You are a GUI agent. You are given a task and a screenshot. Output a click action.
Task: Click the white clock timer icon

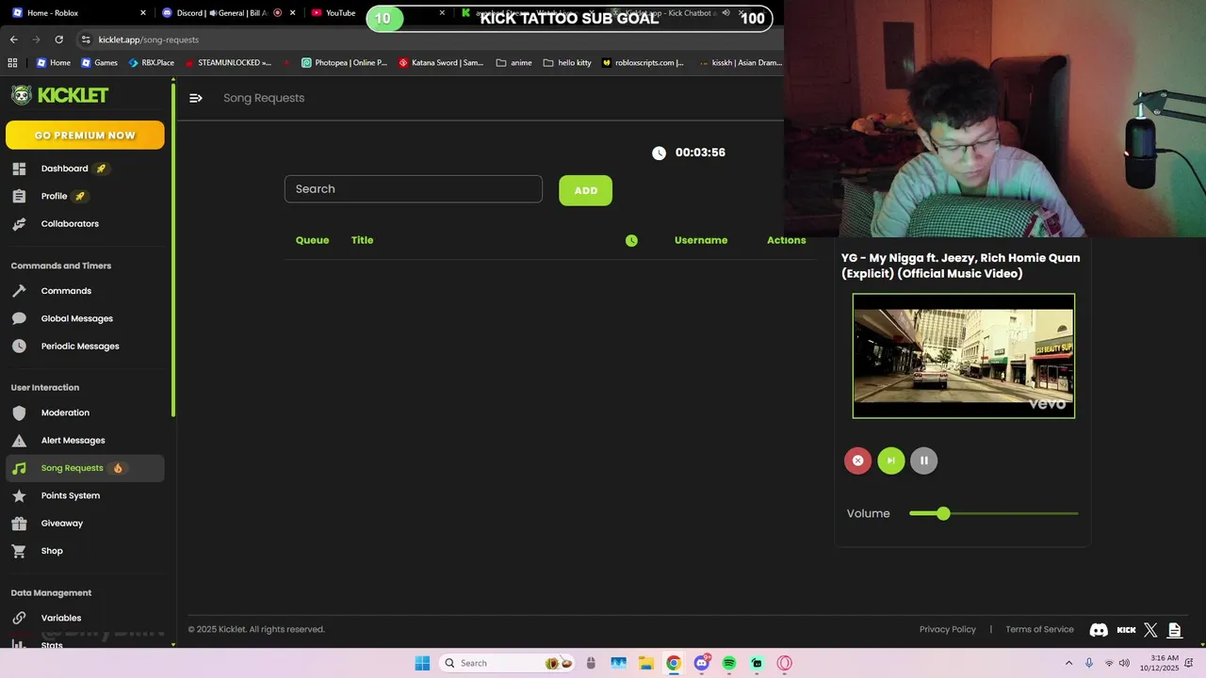pos(659,153)
